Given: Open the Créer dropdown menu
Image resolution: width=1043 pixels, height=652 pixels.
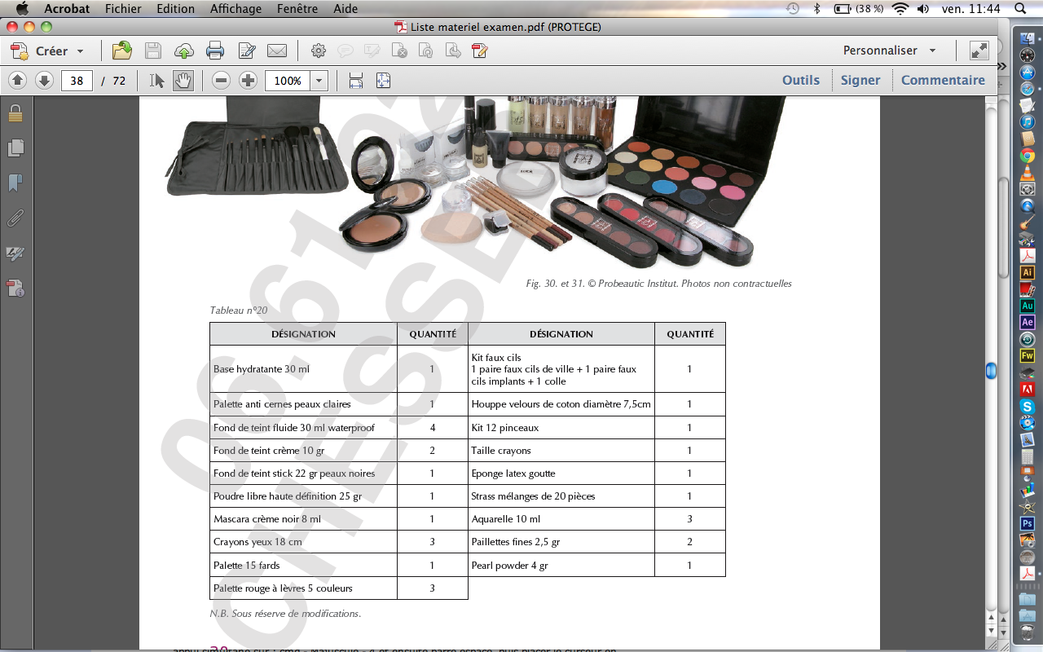Looking at the screenshot, I should 49,51.
